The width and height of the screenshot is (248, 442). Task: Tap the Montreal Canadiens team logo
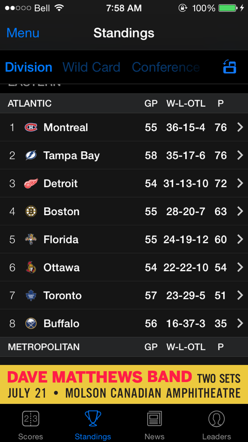31,127
